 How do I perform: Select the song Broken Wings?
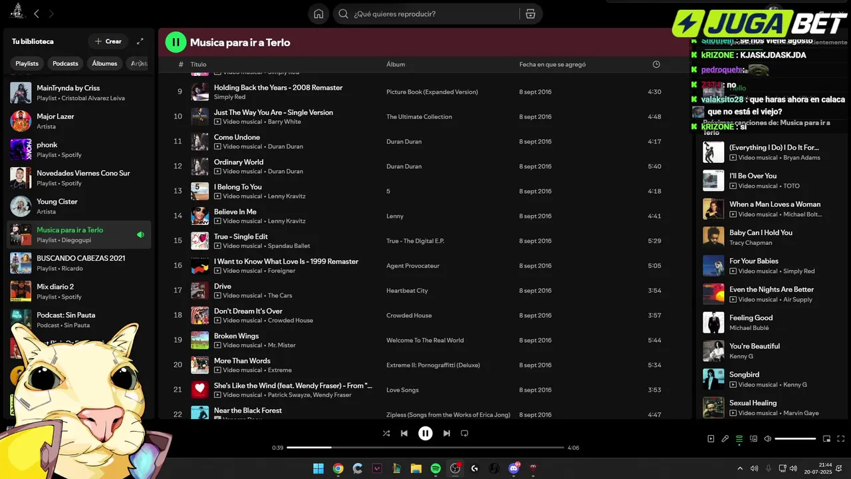tap(236, 336)
